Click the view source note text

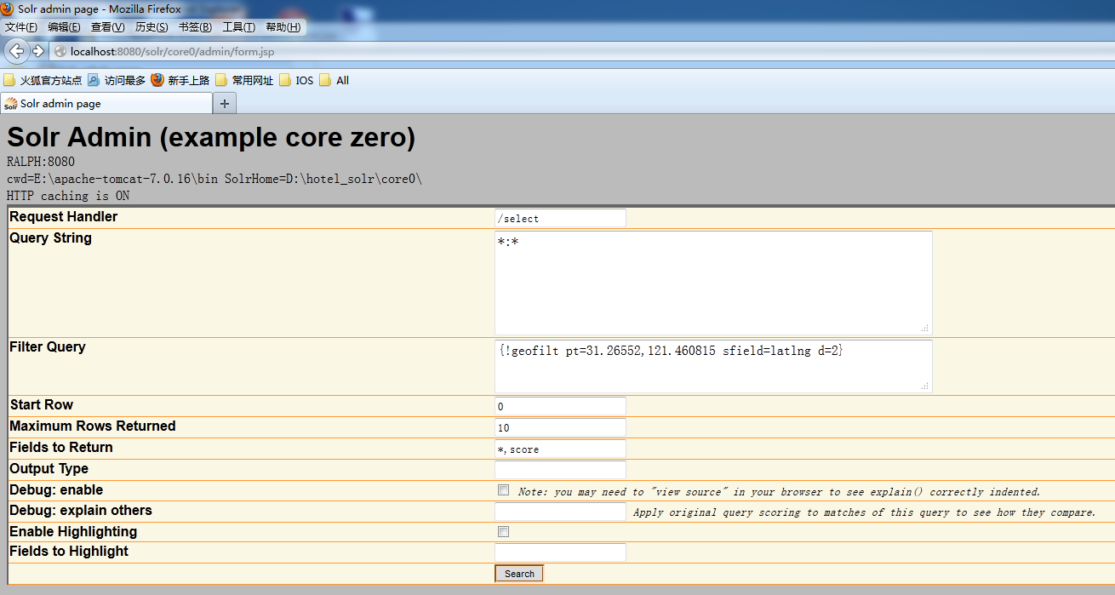pyautogui.click(x=779, y=492)
